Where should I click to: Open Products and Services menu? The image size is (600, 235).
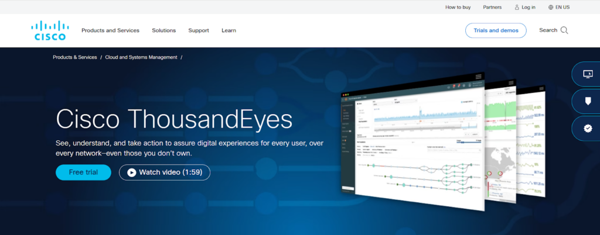pyautogui.click(x=110, y=30)
